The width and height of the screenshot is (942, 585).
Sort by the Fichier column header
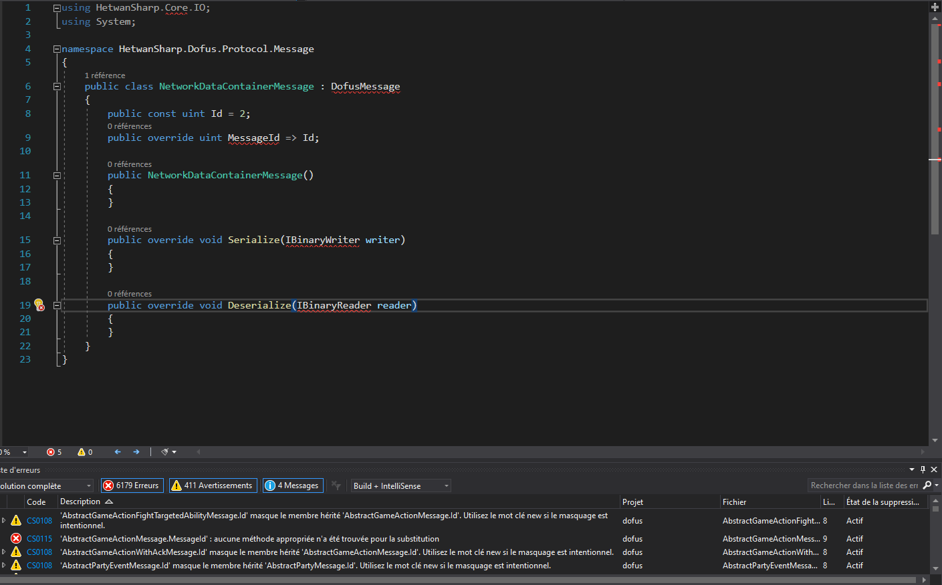pos(734,502)
